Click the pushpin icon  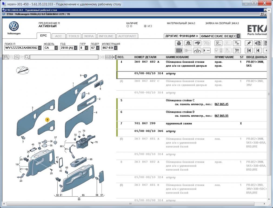coord(249,43)
